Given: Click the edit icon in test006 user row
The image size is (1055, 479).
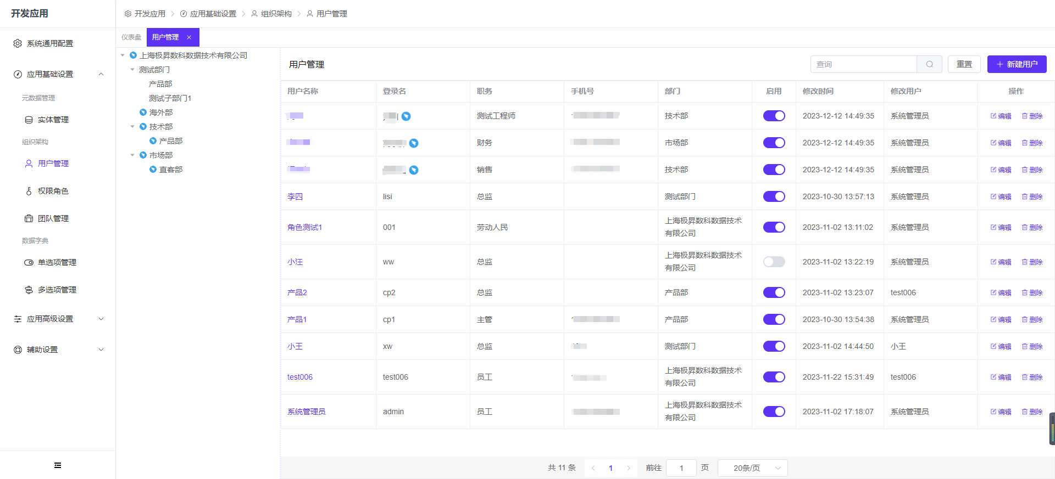Looking at the screenshot, I should 993,377.
